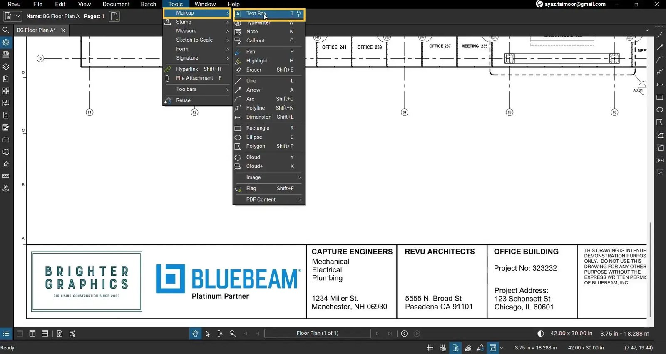666x354 pixels.
Task: Switch to split horizontal view
Action: pyautogui.click(x=45, y=334)
